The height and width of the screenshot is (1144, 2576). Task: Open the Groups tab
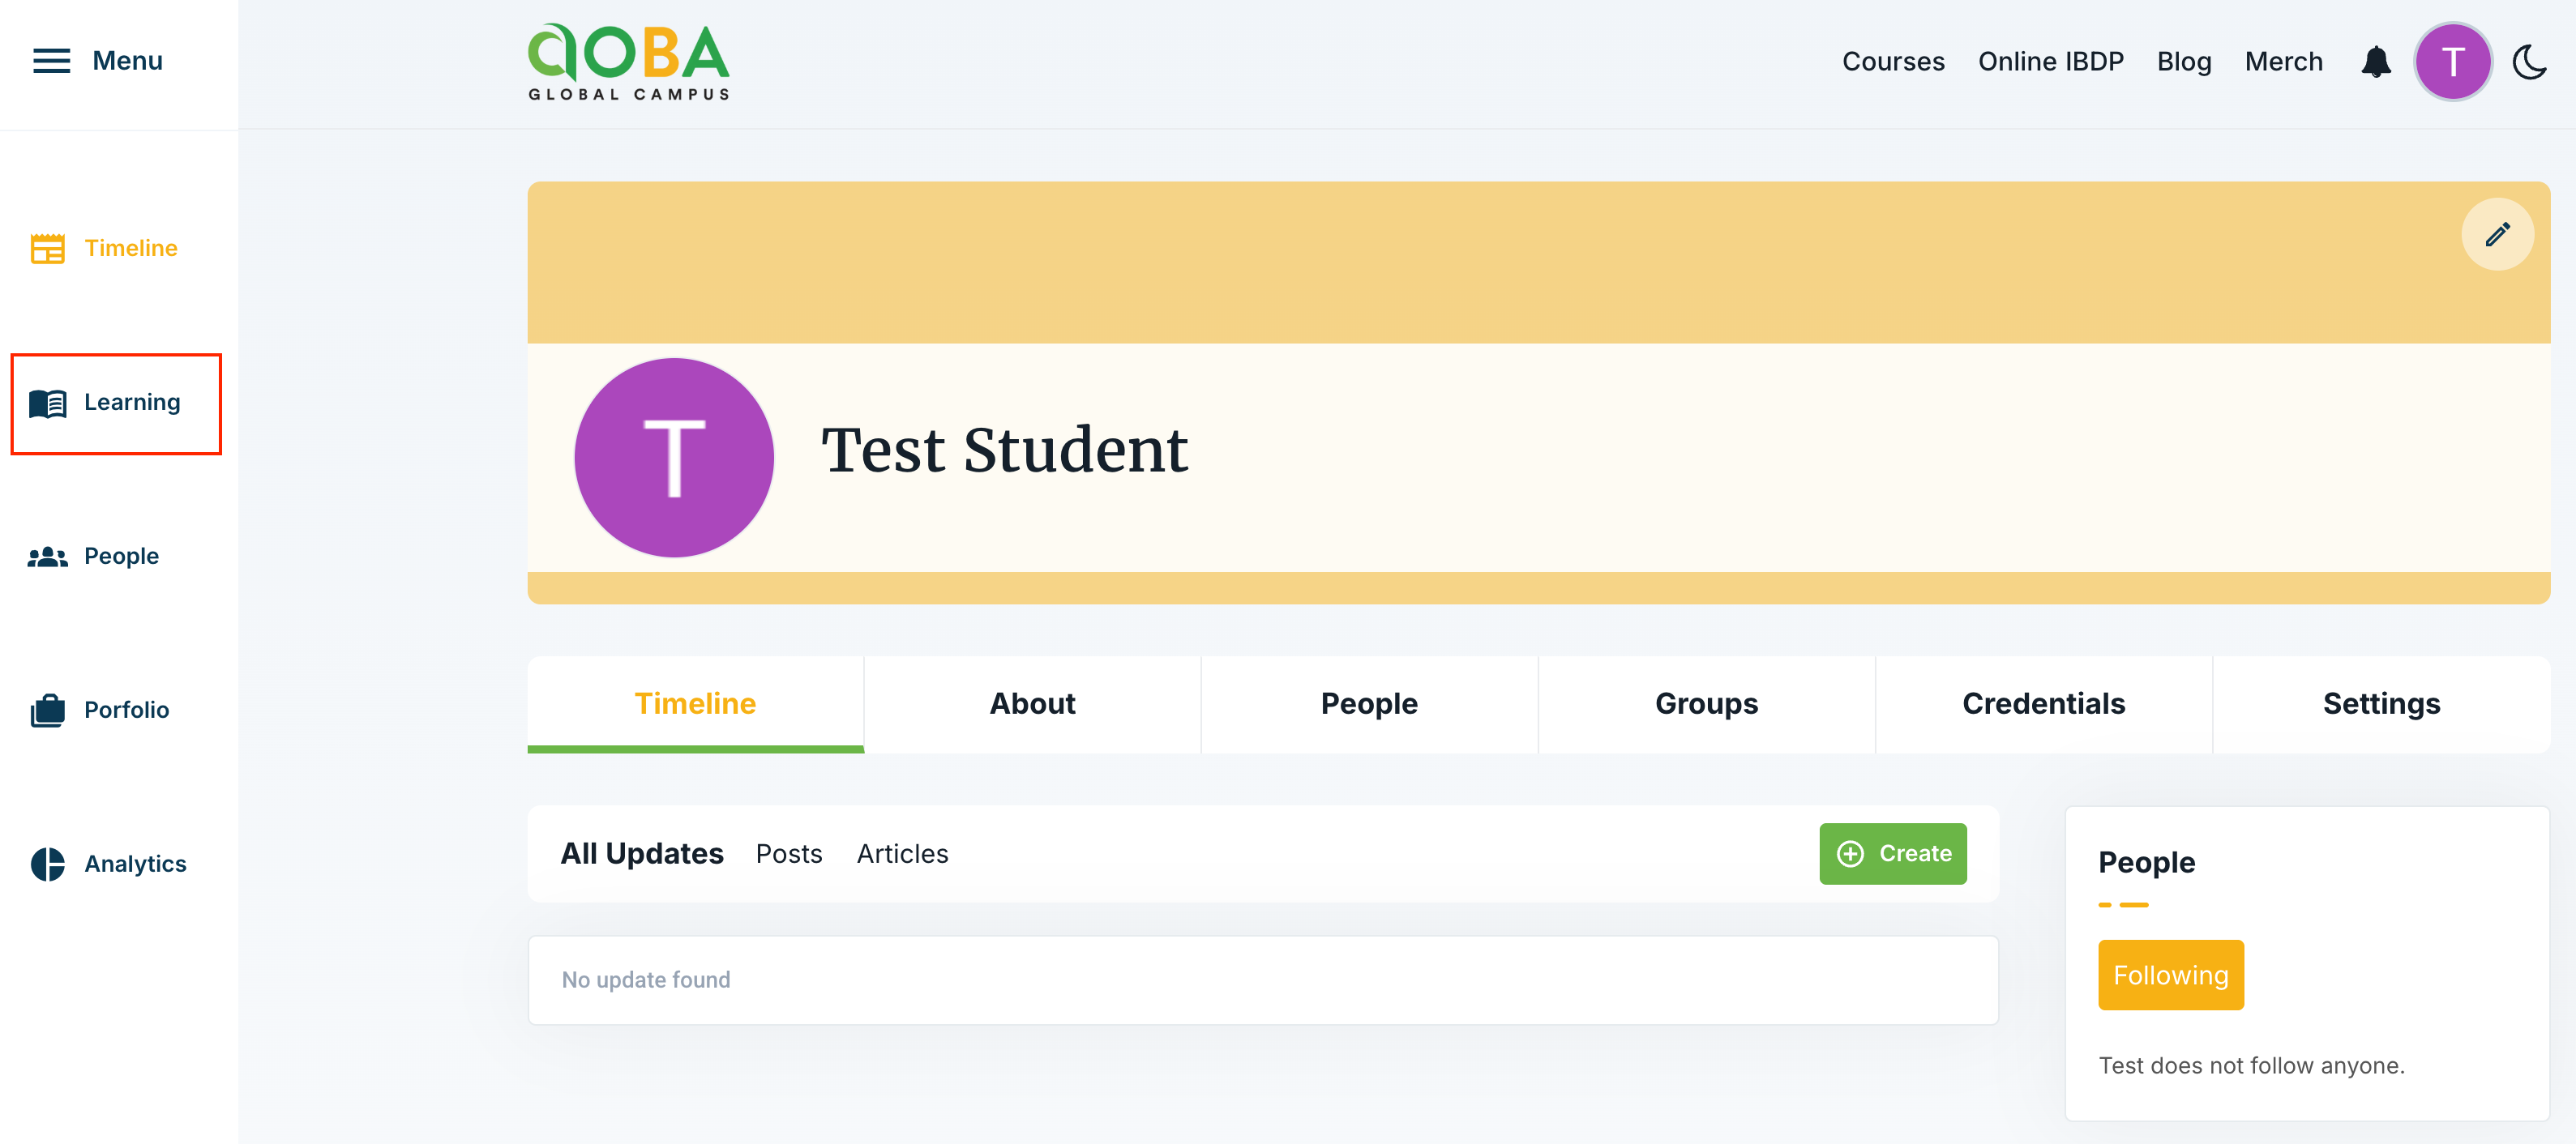[x=1706, y=703]
